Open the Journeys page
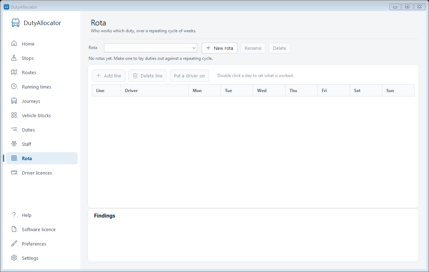The height and width of the screenshot is (272, 429). coord(42,101)
